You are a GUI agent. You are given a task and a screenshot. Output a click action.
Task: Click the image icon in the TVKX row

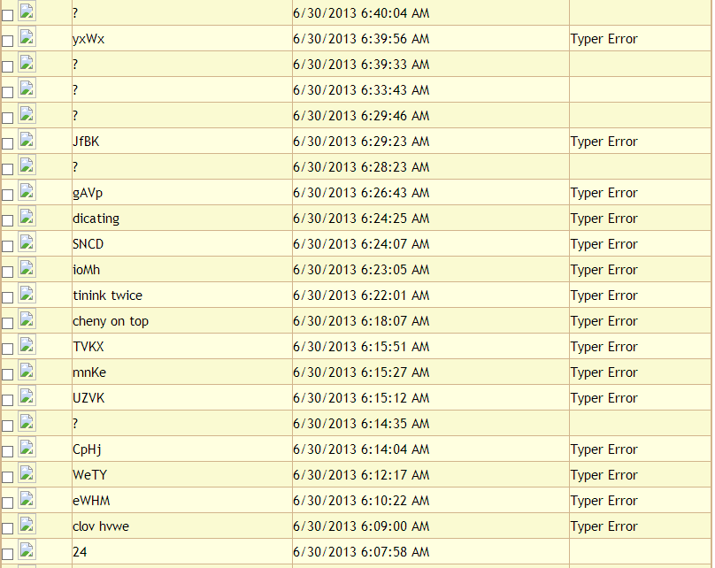tap(27, 345)
